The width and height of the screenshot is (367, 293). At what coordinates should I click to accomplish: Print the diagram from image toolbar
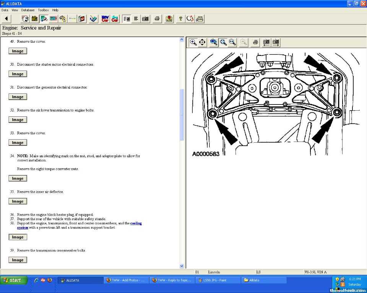tap(255, 42)
